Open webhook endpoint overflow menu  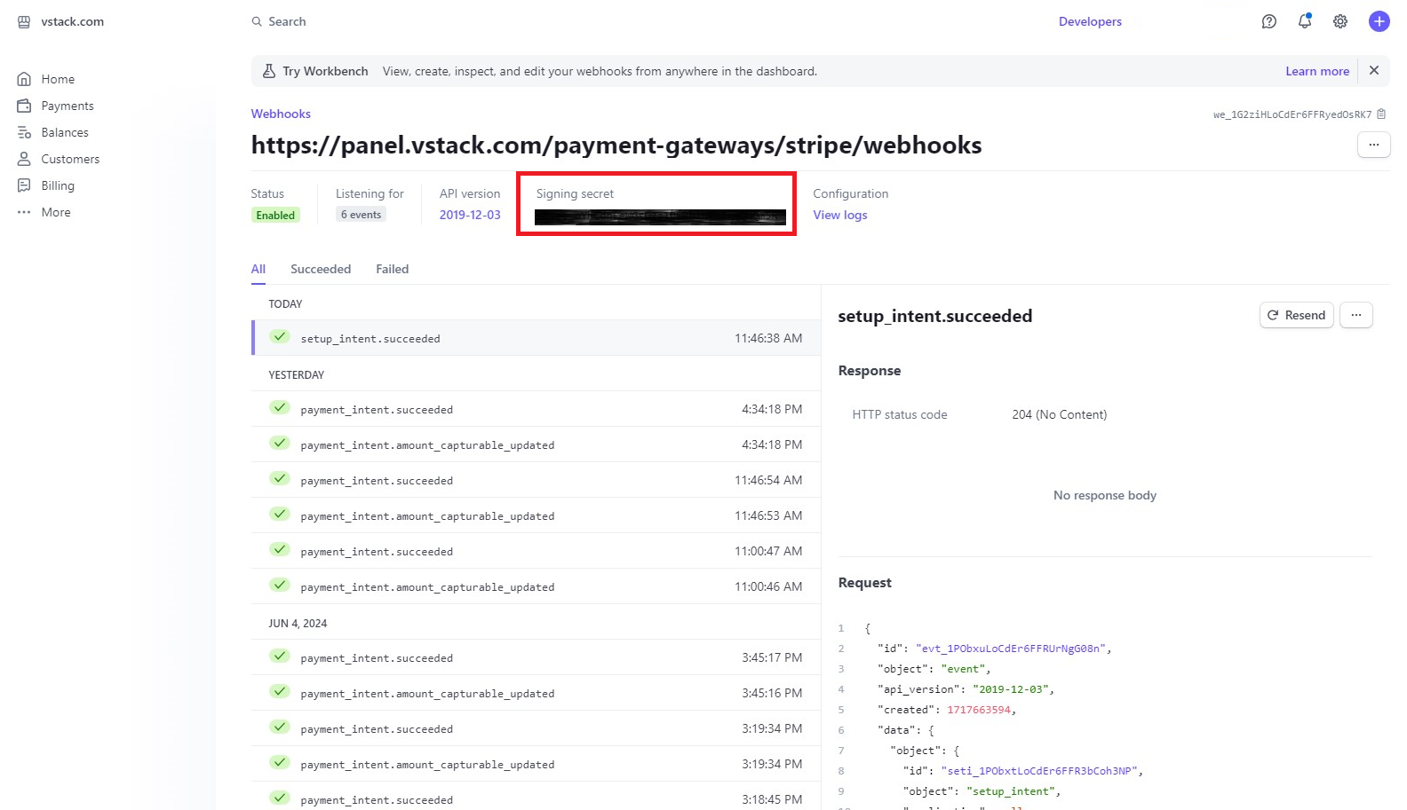[1373, 145]
